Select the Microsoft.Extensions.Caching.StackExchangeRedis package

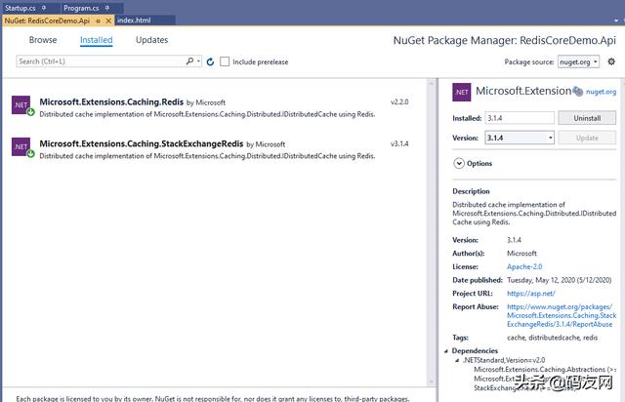[215, 149]
